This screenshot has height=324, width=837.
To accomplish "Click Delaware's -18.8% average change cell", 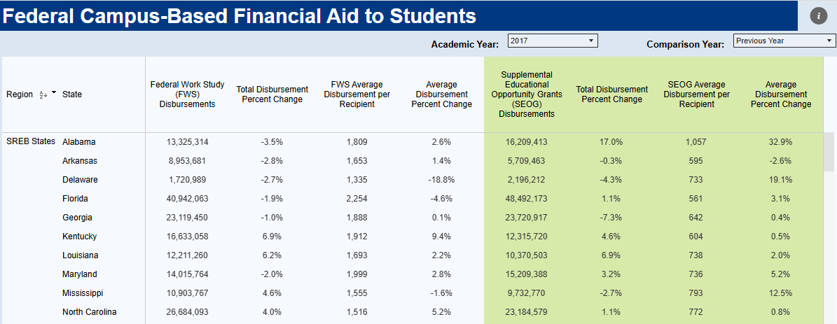I will pyautogui.click(x=441, y=180).
